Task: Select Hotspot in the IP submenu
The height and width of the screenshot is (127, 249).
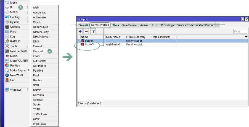Action: [38, 51]
